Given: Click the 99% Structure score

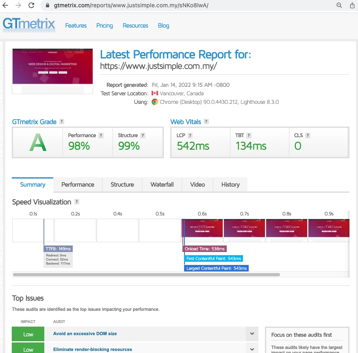Looking at the screenshot, I should [129, 146].
